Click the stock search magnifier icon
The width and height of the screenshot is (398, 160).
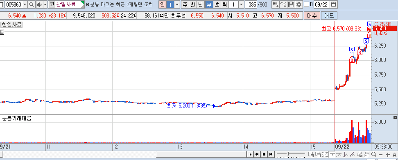coord(32,4)
